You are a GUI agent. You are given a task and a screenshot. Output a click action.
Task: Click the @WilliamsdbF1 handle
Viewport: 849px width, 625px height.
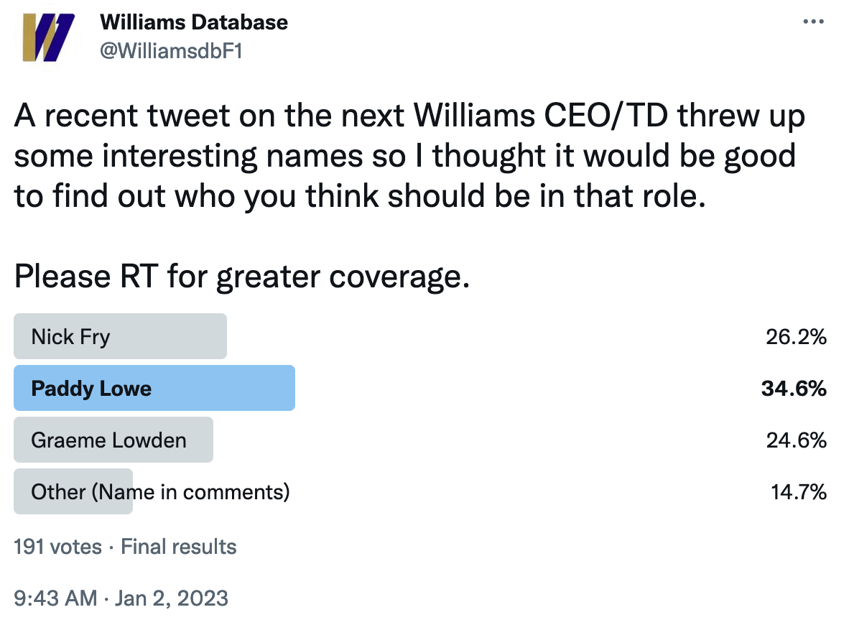(x=171, y=51)
